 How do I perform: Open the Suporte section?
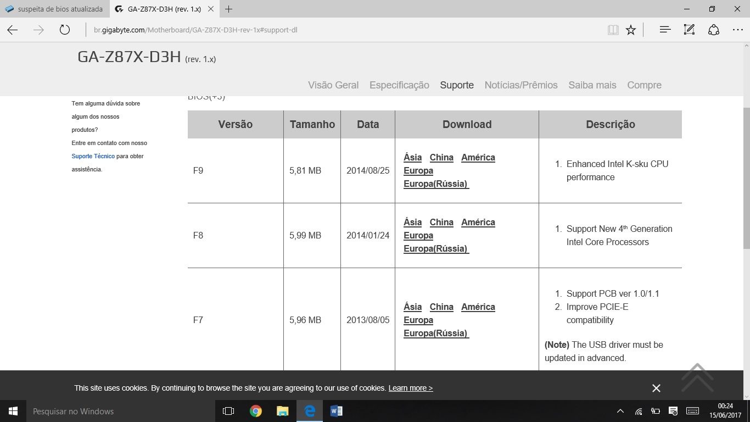point(457,85)
